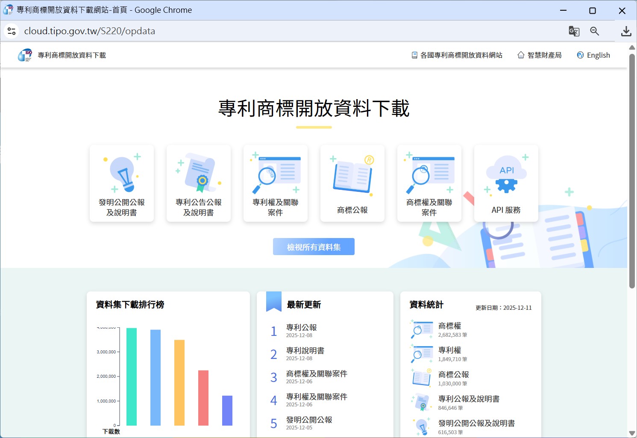This screenshot has width=637, height=438.
Task: Click the magnifier zoom icon in the address bar
Action: [x=595, y=31]
